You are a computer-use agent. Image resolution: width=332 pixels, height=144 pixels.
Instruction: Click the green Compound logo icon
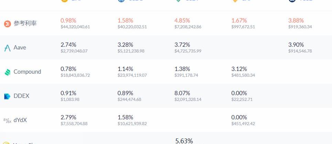coord(7,72)
